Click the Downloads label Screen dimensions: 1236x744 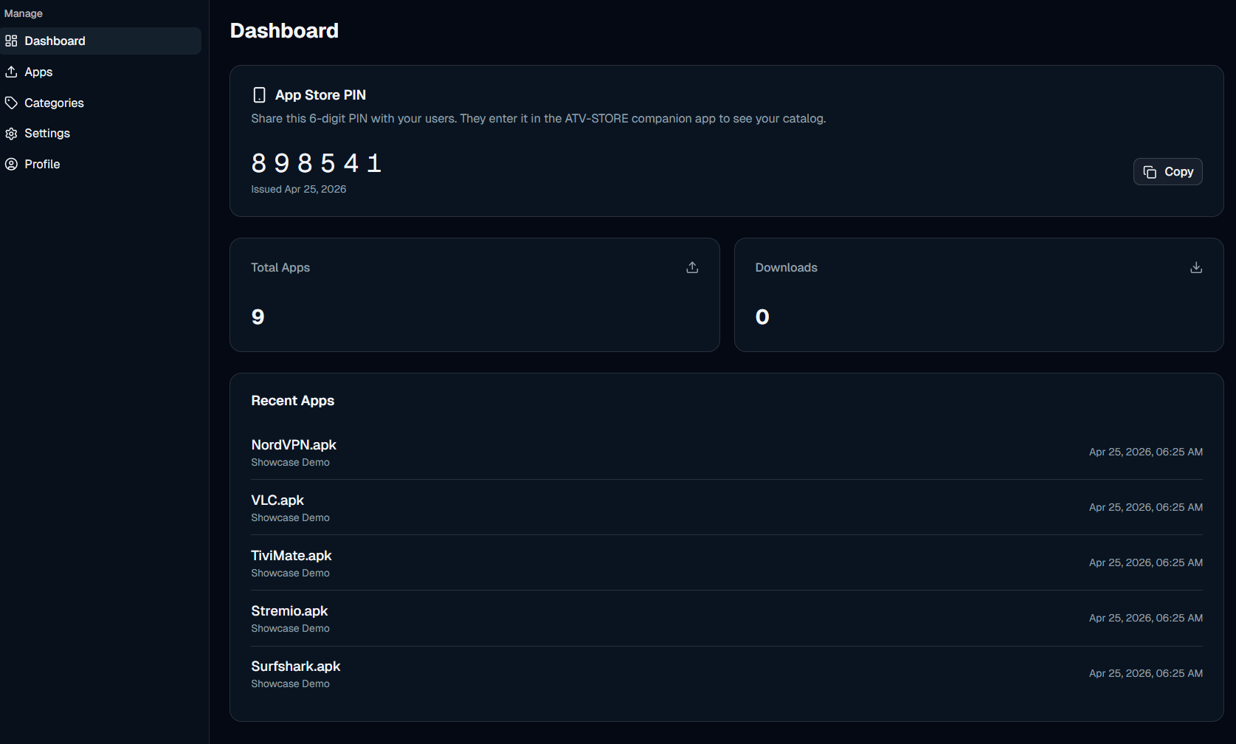click(x=786, y=267)
